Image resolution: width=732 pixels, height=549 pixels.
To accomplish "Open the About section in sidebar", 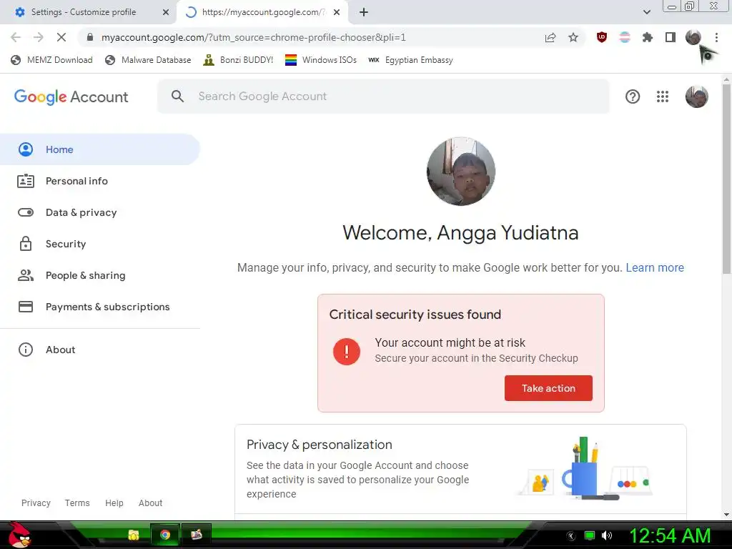I will coord(99,350).
